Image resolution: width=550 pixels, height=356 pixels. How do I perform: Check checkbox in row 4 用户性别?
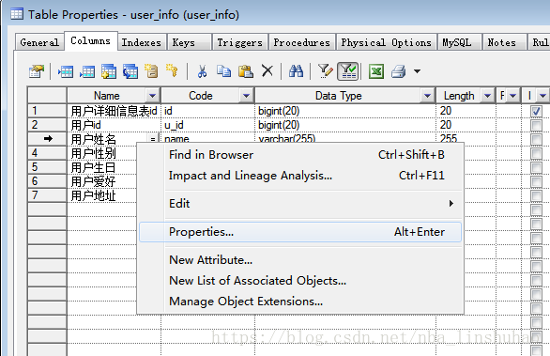[536, 153]
